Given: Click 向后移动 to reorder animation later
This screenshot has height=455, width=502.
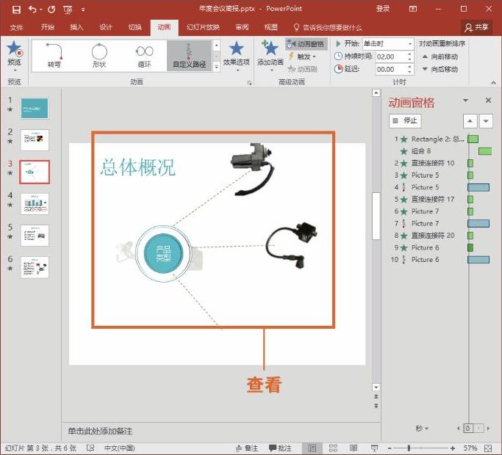Looking at the screenshot, I should pyautogui.click(x=440, y=69).
